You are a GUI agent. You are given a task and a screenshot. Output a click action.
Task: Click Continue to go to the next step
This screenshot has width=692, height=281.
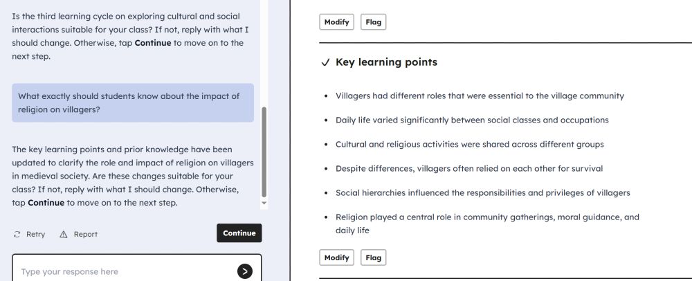pyautogui.click(x=239, y=233)
